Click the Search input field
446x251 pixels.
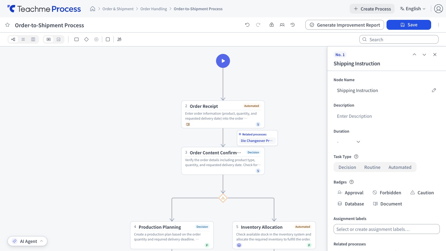399,39
